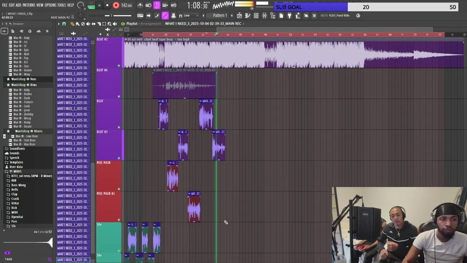The width and height of the screenshot is (467, 263).
Task: Click the plugin picker plug icon
Action: [x=289, y=15]
